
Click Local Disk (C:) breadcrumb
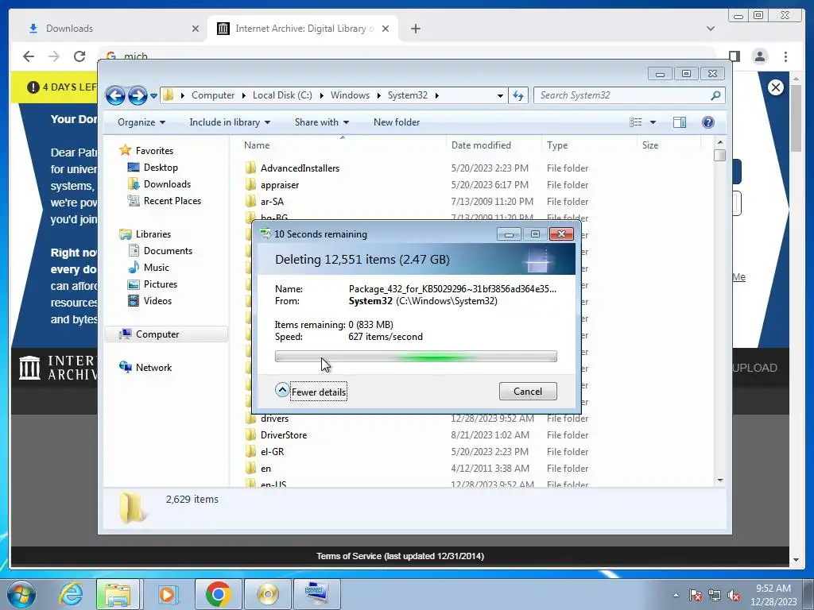point(282,95)
